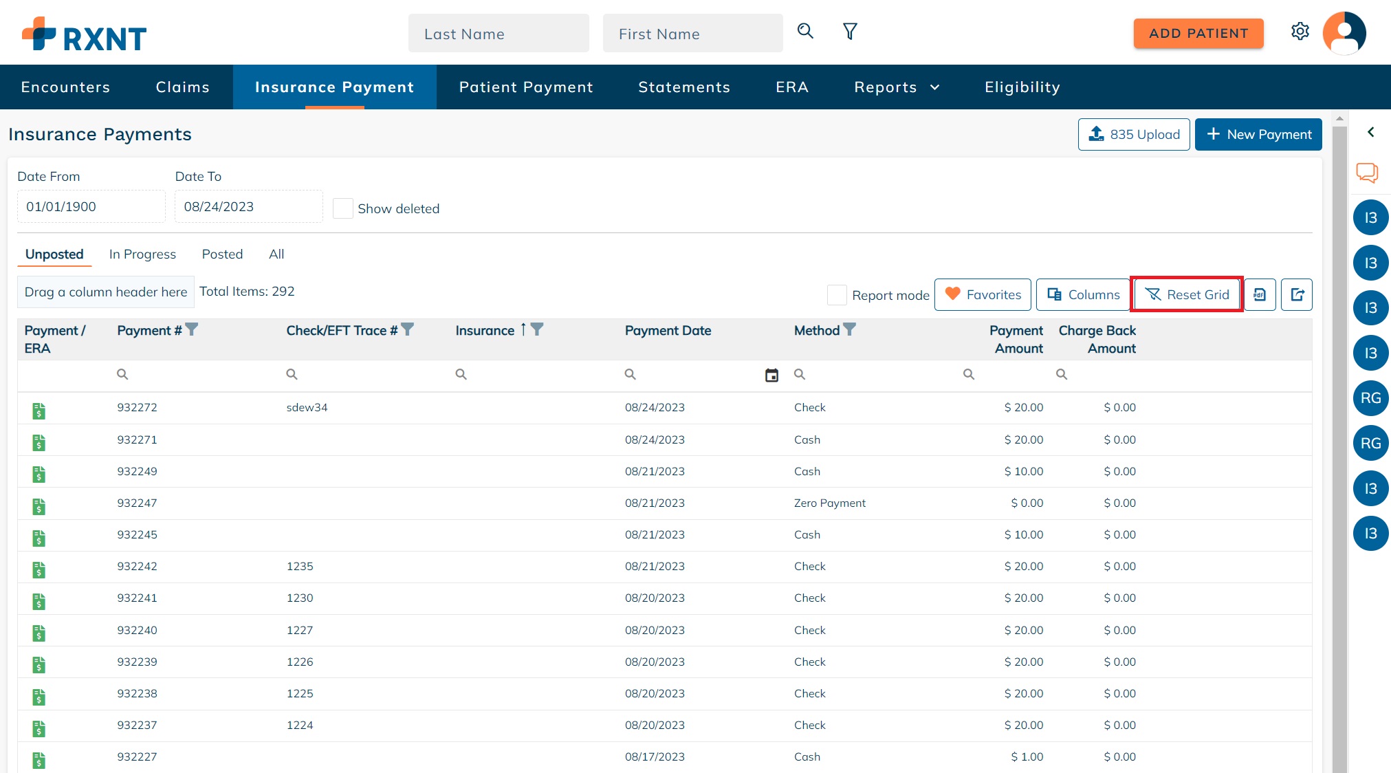1391x773 pixels.
Task: Filter the Method column
Action: point(850,329)
